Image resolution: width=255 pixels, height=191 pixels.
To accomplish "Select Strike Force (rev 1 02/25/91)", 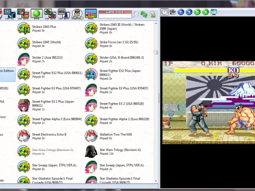I will (119, 42).
